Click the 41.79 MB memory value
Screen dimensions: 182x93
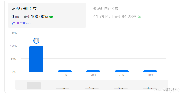pyautogui.click(x=102, y=17)
